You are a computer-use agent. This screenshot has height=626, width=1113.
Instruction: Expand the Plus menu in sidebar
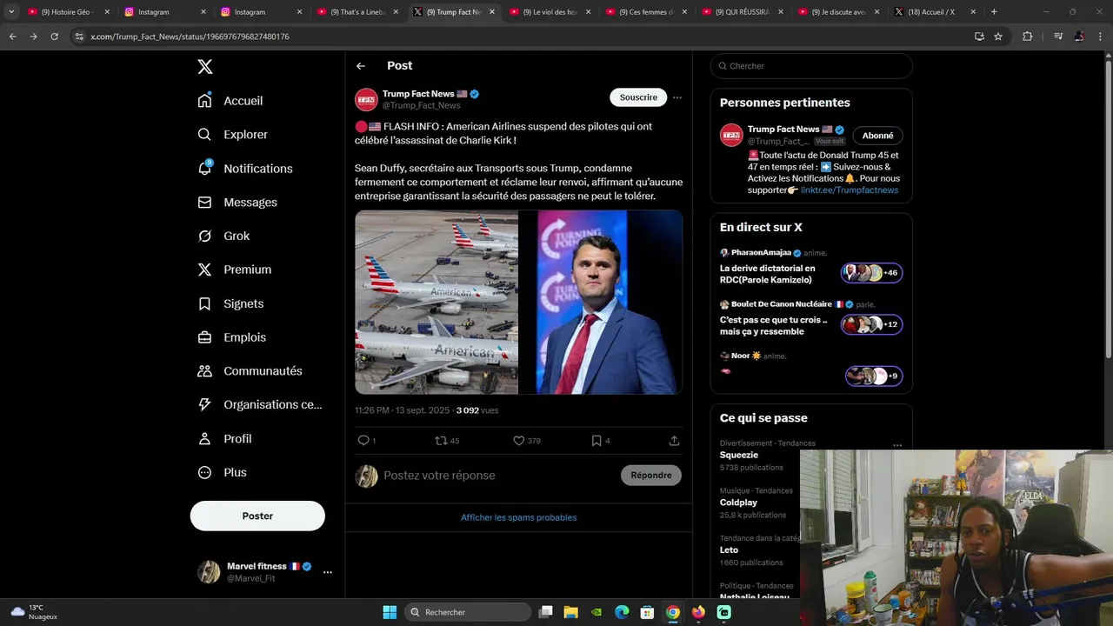(x=222, y=473)
